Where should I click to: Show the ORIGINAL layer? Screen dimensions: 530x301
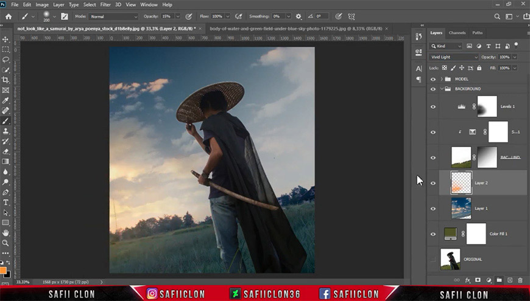point(433,259)
